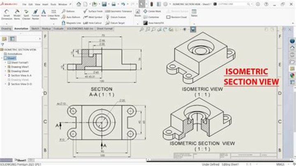Insert a Note annotation
Image resolution: width=296 pixels, height=166 pixels.
(44, 13)
